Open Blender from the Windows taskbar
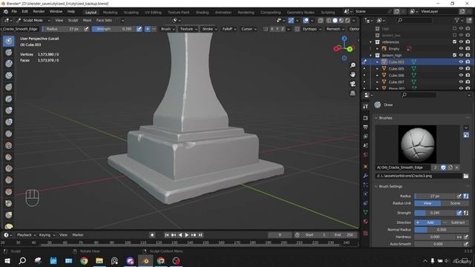Viewport: 475px width, 267px height. click(x=145, y=261)
